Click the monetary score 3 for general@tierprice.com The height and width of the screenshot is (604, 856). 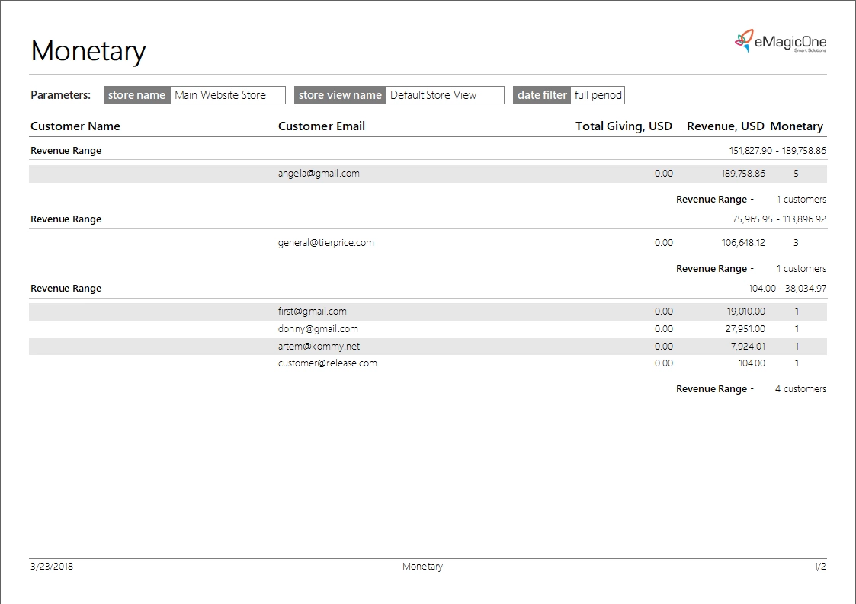(x=796, y=243)
